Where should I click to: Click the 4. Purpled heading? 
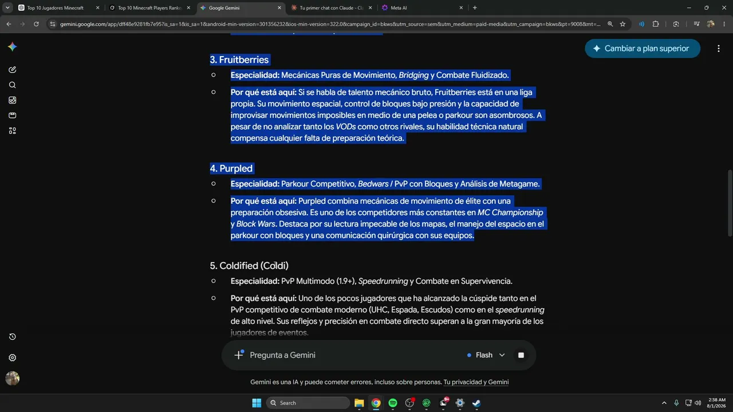click(231, 168)
